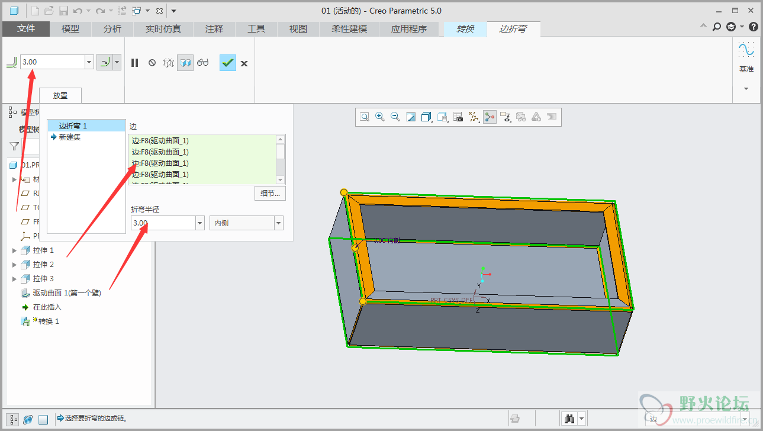The height and width of the screenshot is (431, 763).
Task: Switch to the 视图 ribbon tab
Action: click(x=298, y=28)
